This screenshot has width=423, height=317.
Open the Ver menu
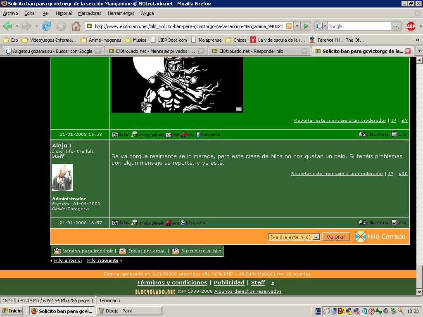coord(46,13)
